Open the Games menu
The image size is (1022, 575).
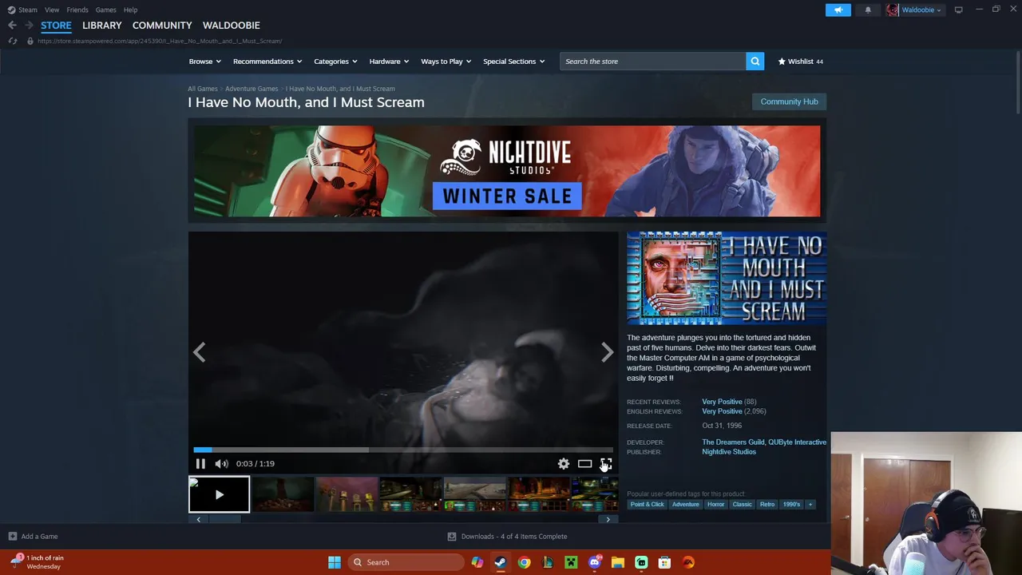pyautogui.click(x=105, y=10)
